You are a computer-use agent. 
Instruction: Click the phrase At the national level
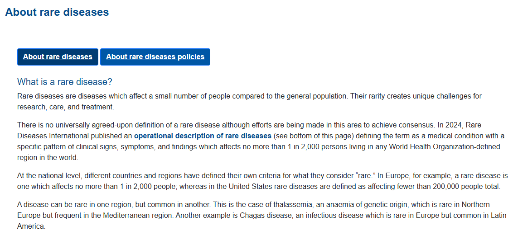[50, 176]
